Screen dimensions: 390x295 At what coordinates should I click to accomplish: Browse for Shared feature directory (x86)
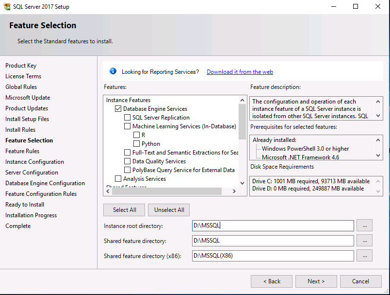tap(364, 255)
